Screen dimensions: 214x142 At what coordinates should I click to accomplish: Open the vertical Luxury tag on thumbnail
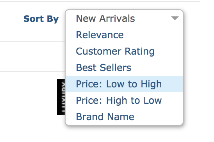pyautogui.click(x=61, y=97)
